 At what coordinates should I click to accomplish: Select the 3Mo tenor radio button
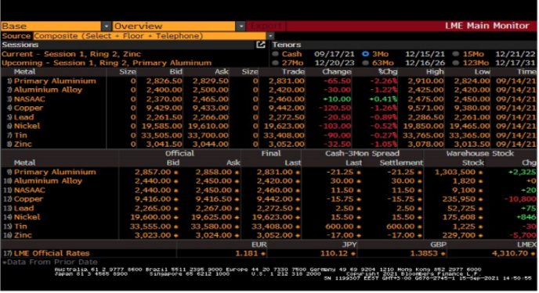pyautogui.click(x=365, y=54)
